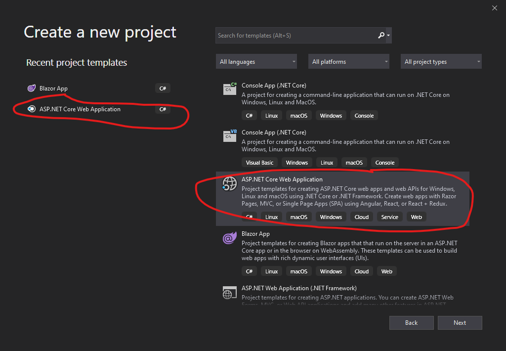Screen dimensions: 506x351
Task: Click the Console tag in the C# Console App row
Action: pyautogui.click(x=364, y=116)
